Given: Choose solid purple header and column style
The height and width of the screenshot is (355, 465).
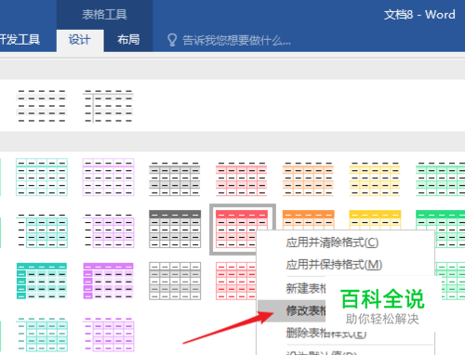Looking at the screenshot, I should (x=108, y=281).
